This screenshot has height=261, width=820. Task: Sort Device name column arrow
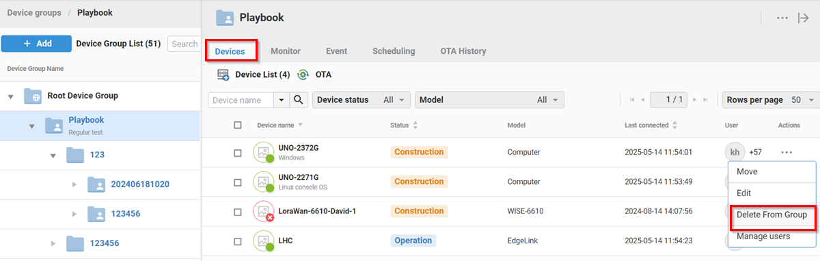[x=300, y=125]
